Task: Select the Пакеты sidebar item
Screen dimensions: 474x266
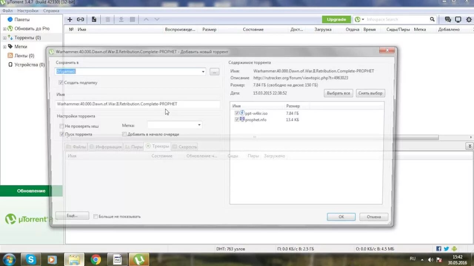Action: point(22,20)
